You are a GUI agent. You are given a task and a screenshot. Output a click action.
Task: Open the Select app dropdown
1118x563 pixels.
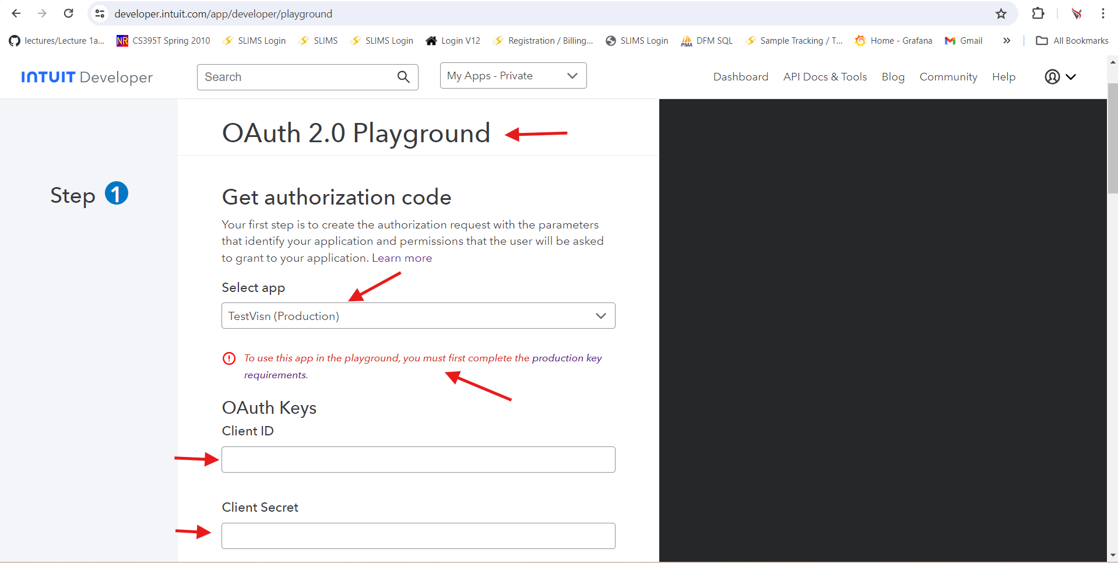418,316
